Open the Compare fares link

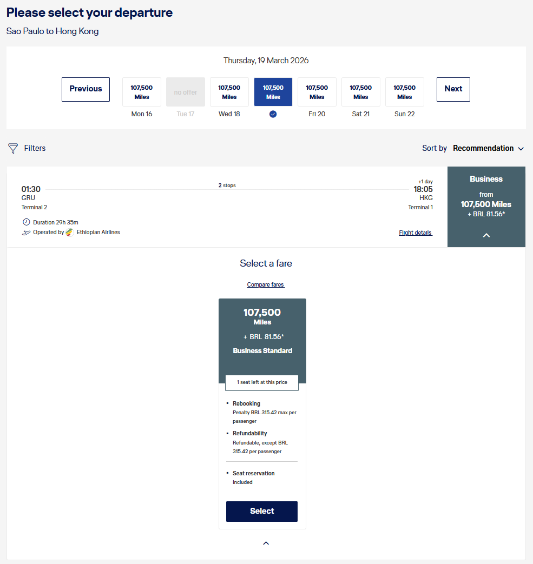(x=266, y=285)
